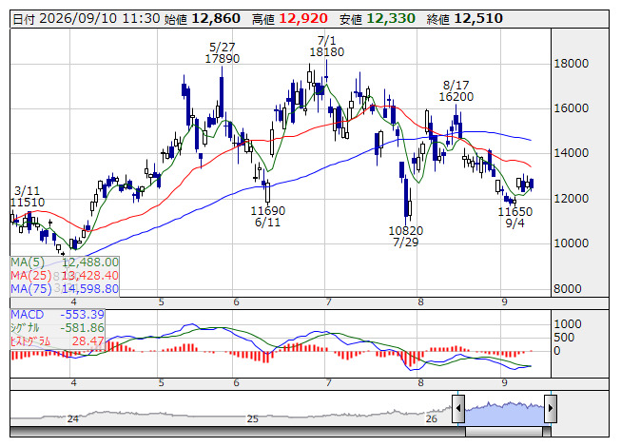Click the 始値 12,860 opening price
The width and height of the screenshot is (621, 447).
click(x=203, y=19)
